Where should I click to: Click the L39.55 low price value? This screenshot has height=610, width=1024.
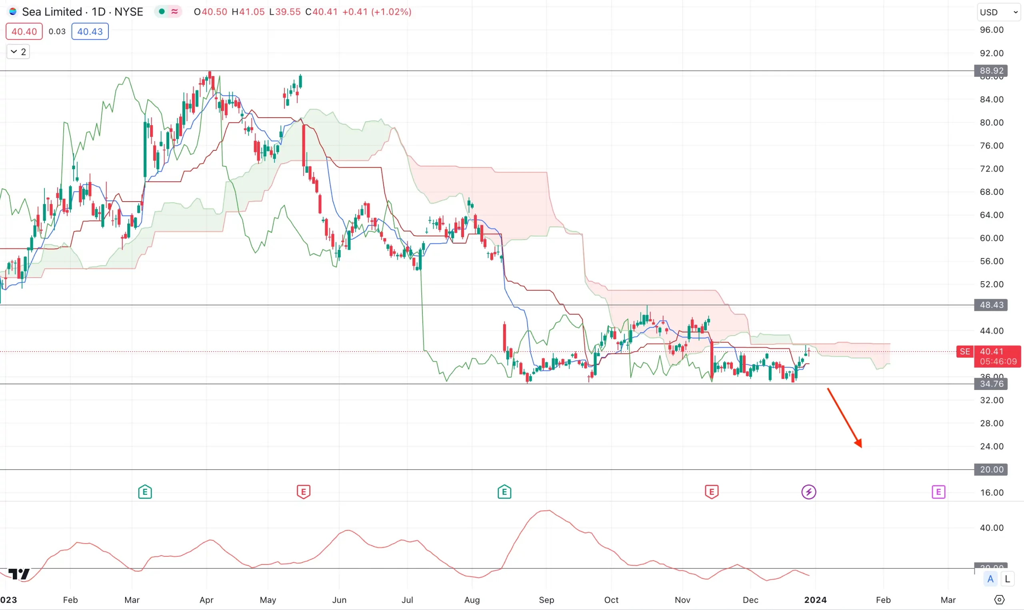(x=285, y=12)
